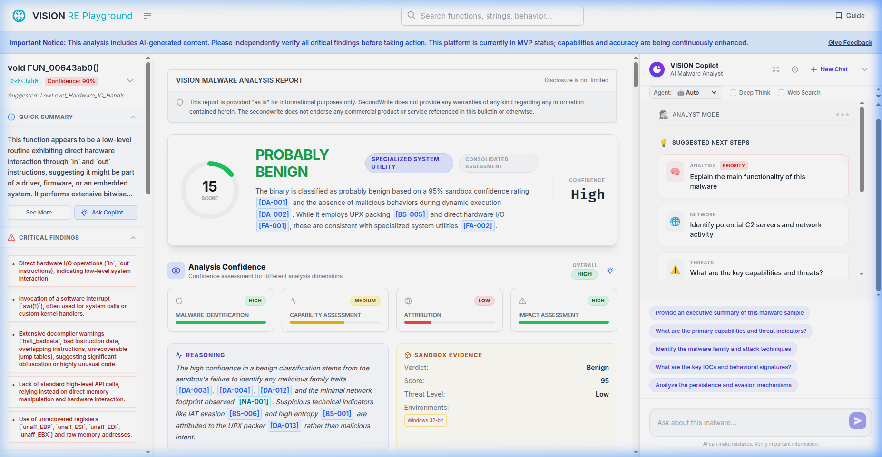Open the [DA-013] evidence reference

(x=284, y=426)
